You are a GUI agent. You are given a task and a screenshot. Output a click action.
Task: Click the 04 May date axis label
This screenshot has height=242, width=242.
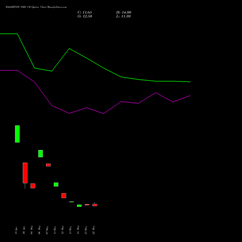(31, 230)
